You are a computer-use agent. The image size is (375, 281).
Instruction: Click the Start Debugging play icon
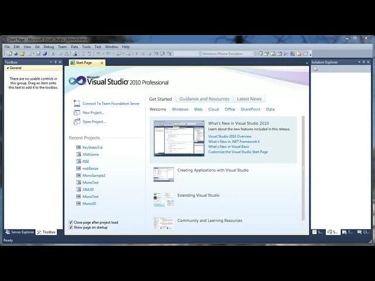pos(137,54)
